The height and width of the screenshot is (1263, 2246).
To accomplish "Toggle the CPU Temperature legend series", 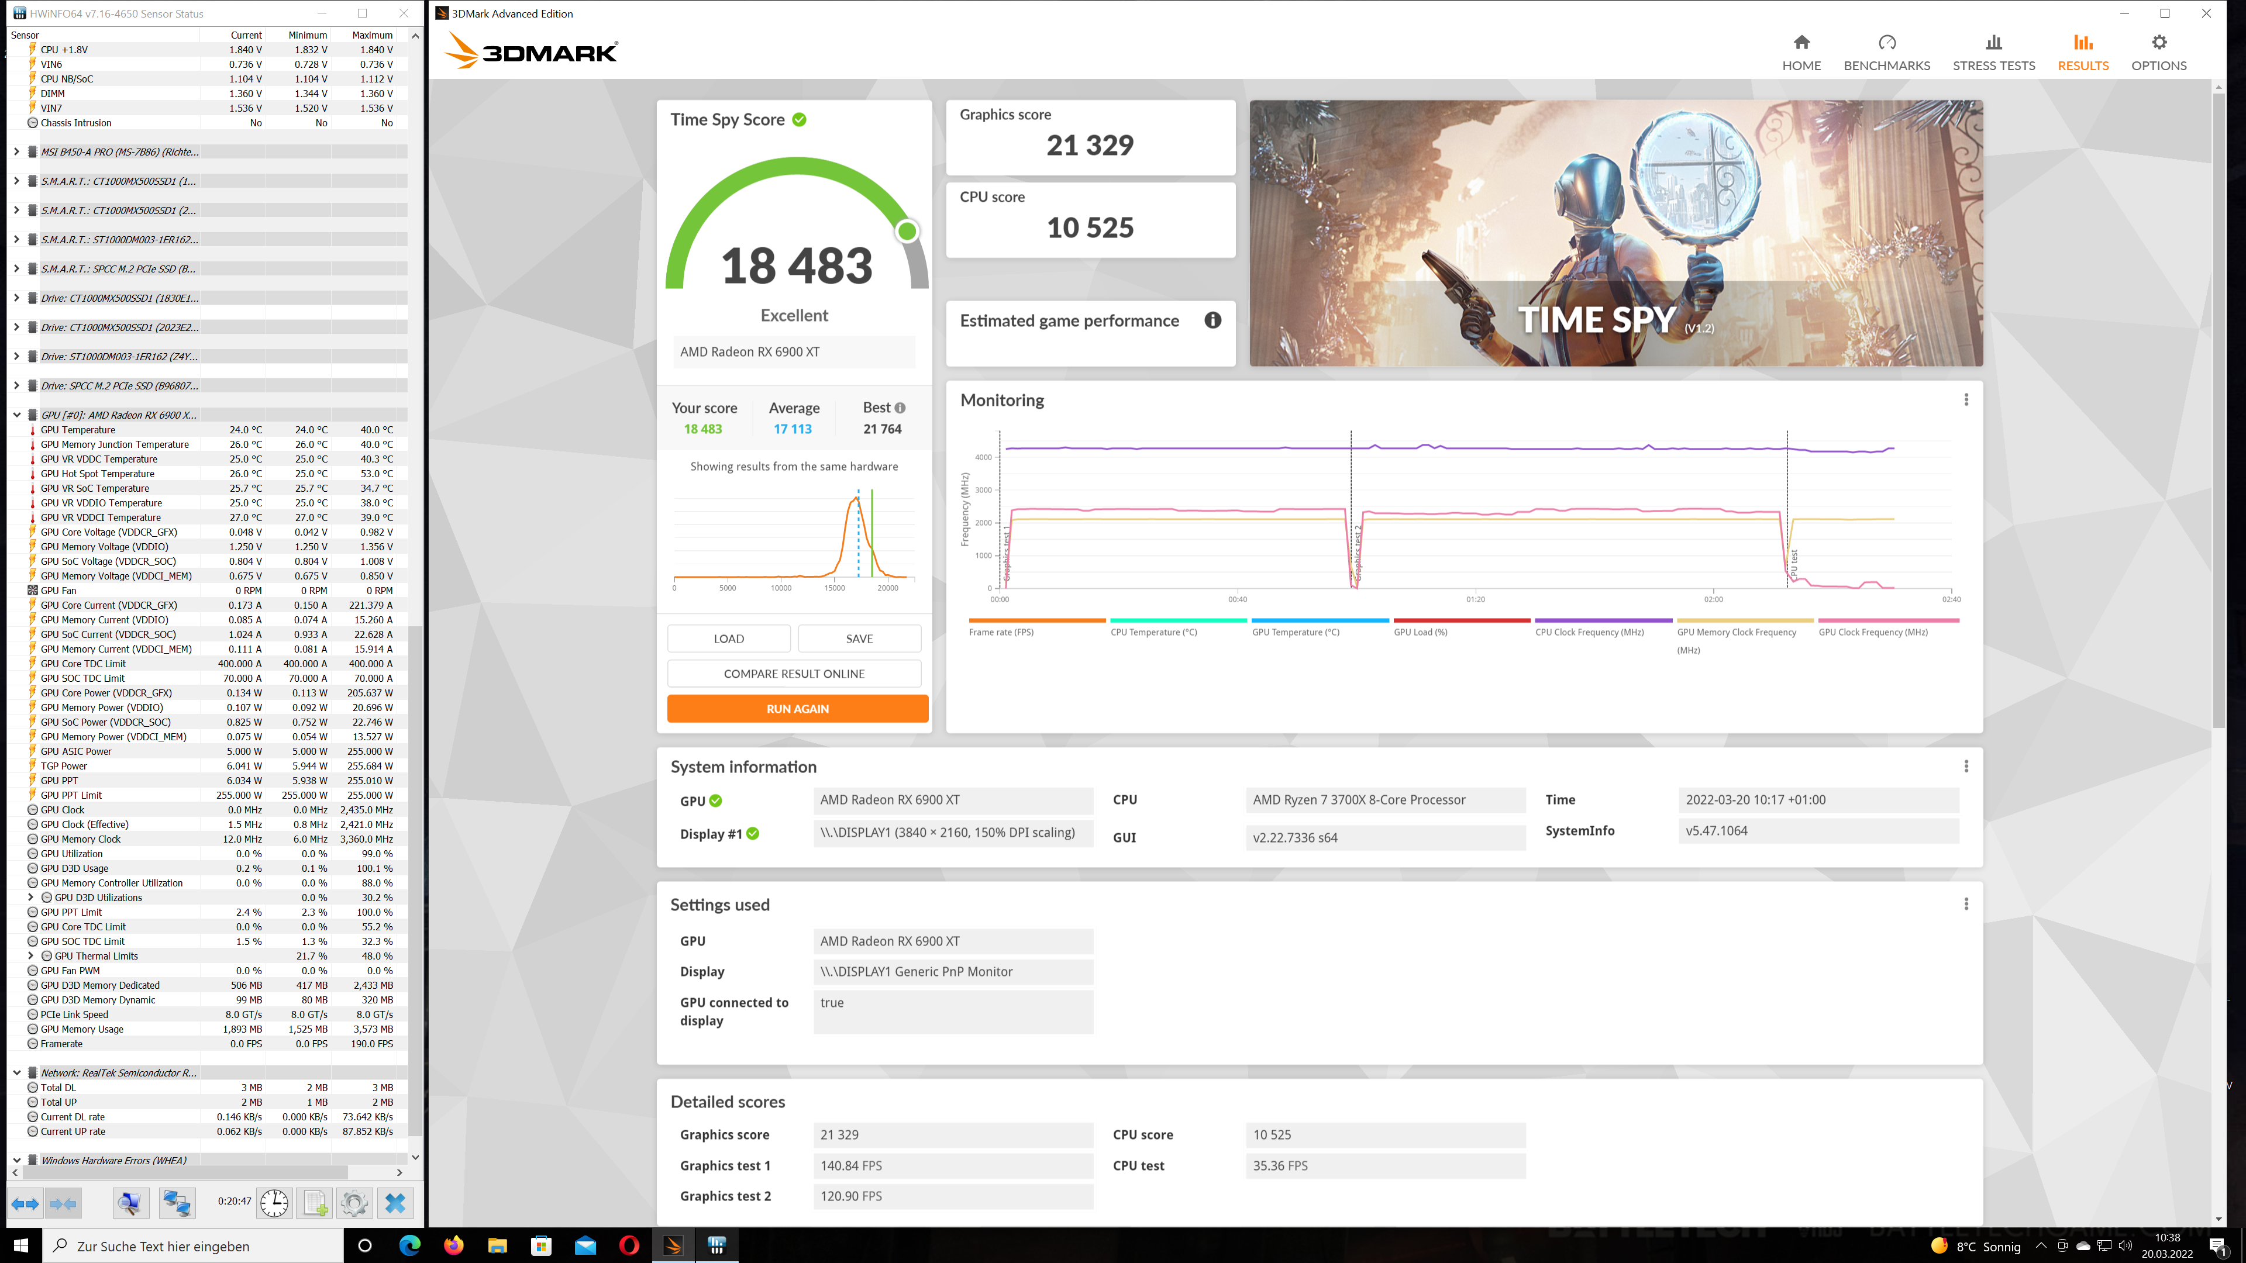I will pyautogui.click(x=1153, y=632).
